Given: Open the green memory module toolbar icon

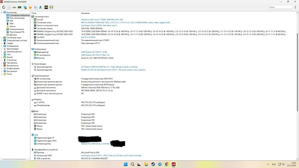Looking at the screenshot, I should pos(19,7).
